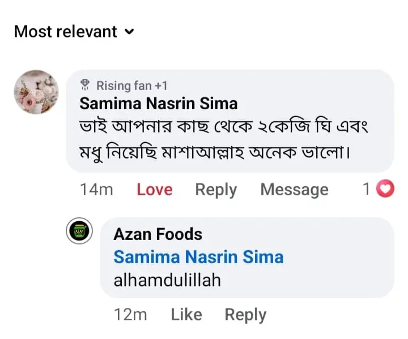Reply to the Azan Foods alhamdulillah comment
This screenshot has width=408, height=339.
[245, 315]
